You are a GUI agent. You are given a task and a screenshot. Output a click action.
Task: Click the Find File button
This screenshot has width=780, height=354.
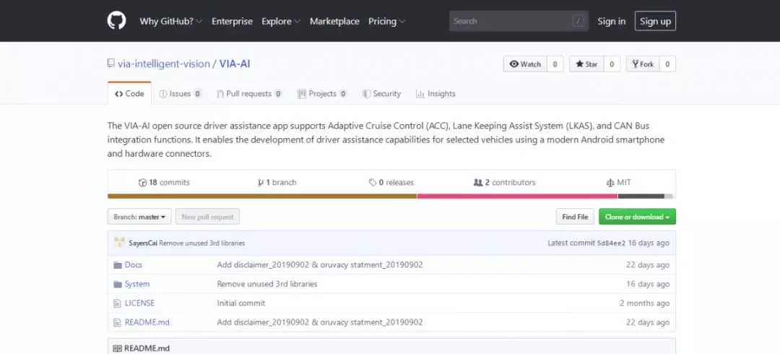tap(575, 217)
